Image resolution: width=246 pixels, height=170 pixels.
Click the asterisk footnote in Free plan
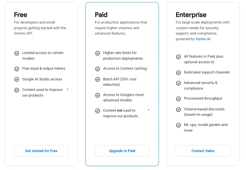[x=68, y=89]
